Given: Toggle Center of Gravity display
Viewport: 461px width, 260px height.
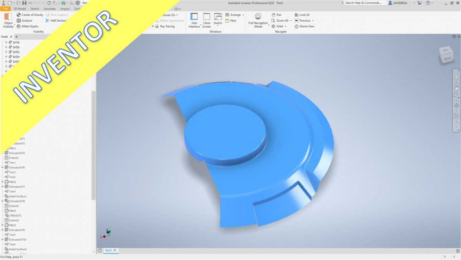Looking at the screenshot, I should click(x=30, y=15).
